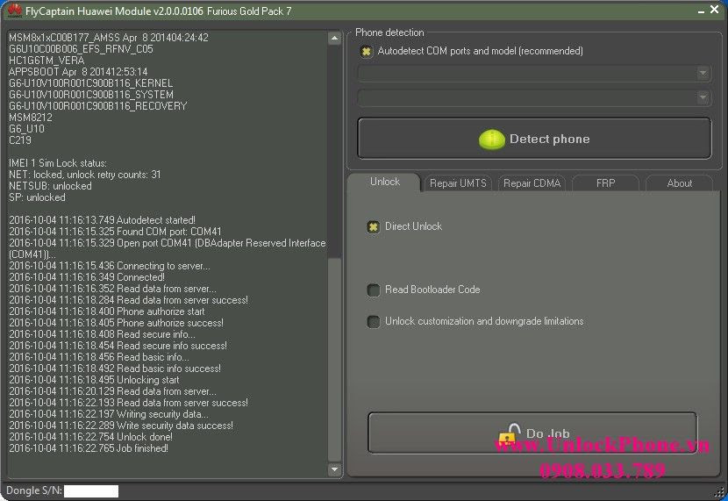Open the second model dropdown
Viewport: 728px width, 501px height.
coord(534,97)
